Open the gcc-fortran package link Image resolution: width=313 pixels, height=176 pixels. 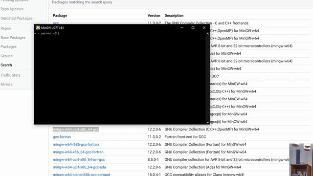[x=62, y=137]
